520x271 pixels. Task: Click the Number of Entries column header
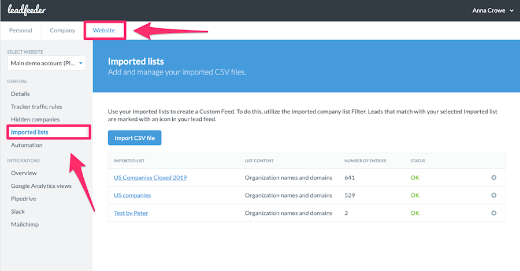click(365, 161)
